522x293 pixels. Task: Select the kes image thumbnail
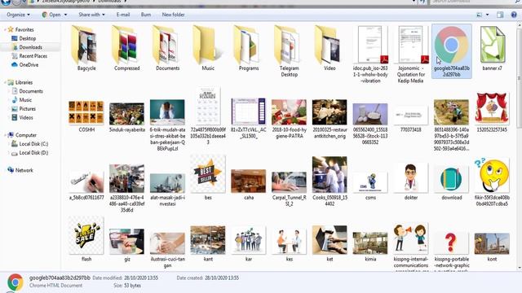[x=289, y=241]
